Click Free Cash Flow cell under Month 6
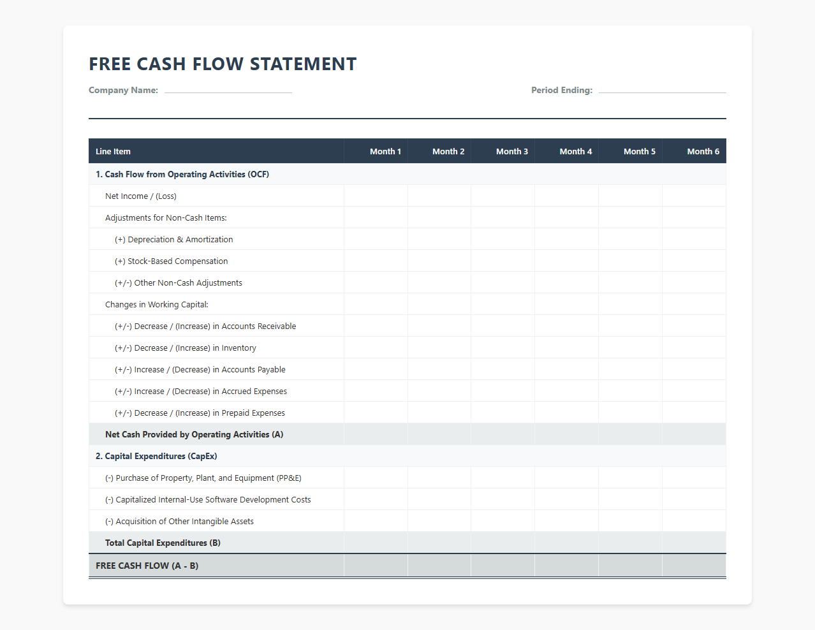This screenshot has height=630, width=815. [694, 566]
